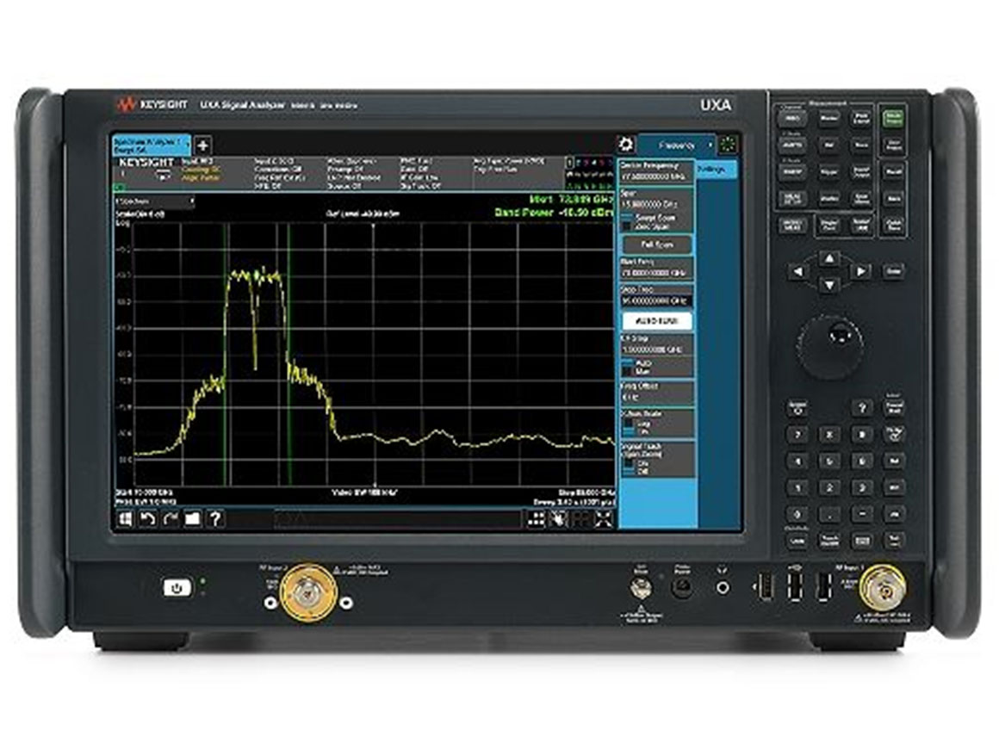Image resolution: width=999 pixels, height=749 pixels.
Task: Click the Mkr1 marker frequency readout
Action: click(x=571, y=200)
